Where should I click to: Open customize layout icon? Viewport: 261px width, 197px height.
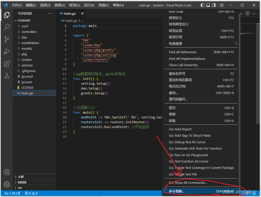[x=222, y=5]
